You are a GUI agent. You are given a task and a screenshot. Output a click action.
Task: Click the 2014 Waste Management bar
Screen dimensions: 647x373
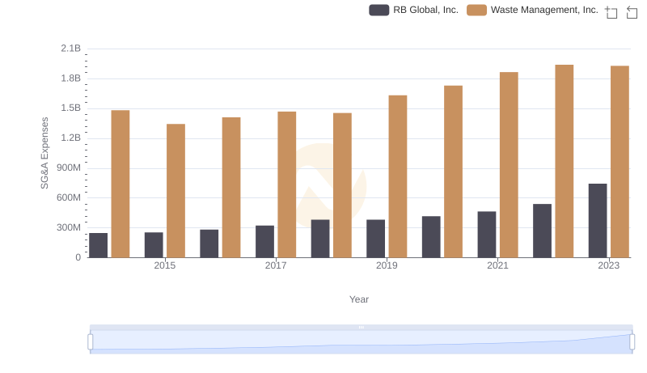(x=121, y=184)
